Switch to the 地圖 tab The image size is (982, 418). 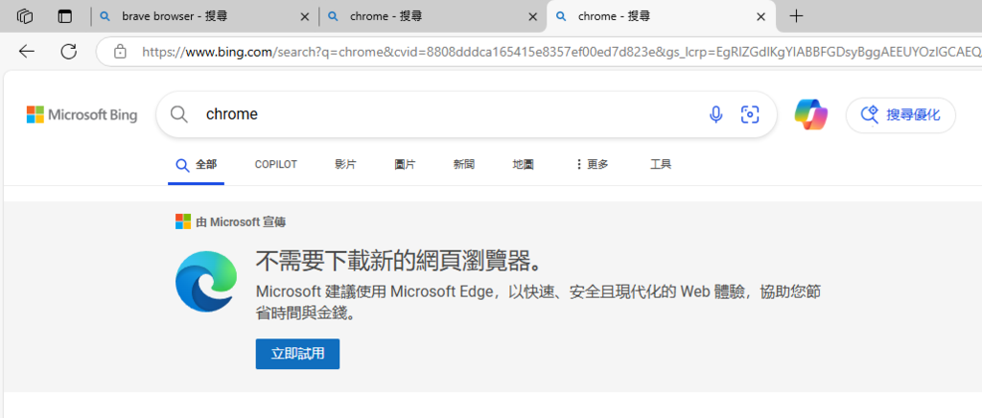point(523,165)
